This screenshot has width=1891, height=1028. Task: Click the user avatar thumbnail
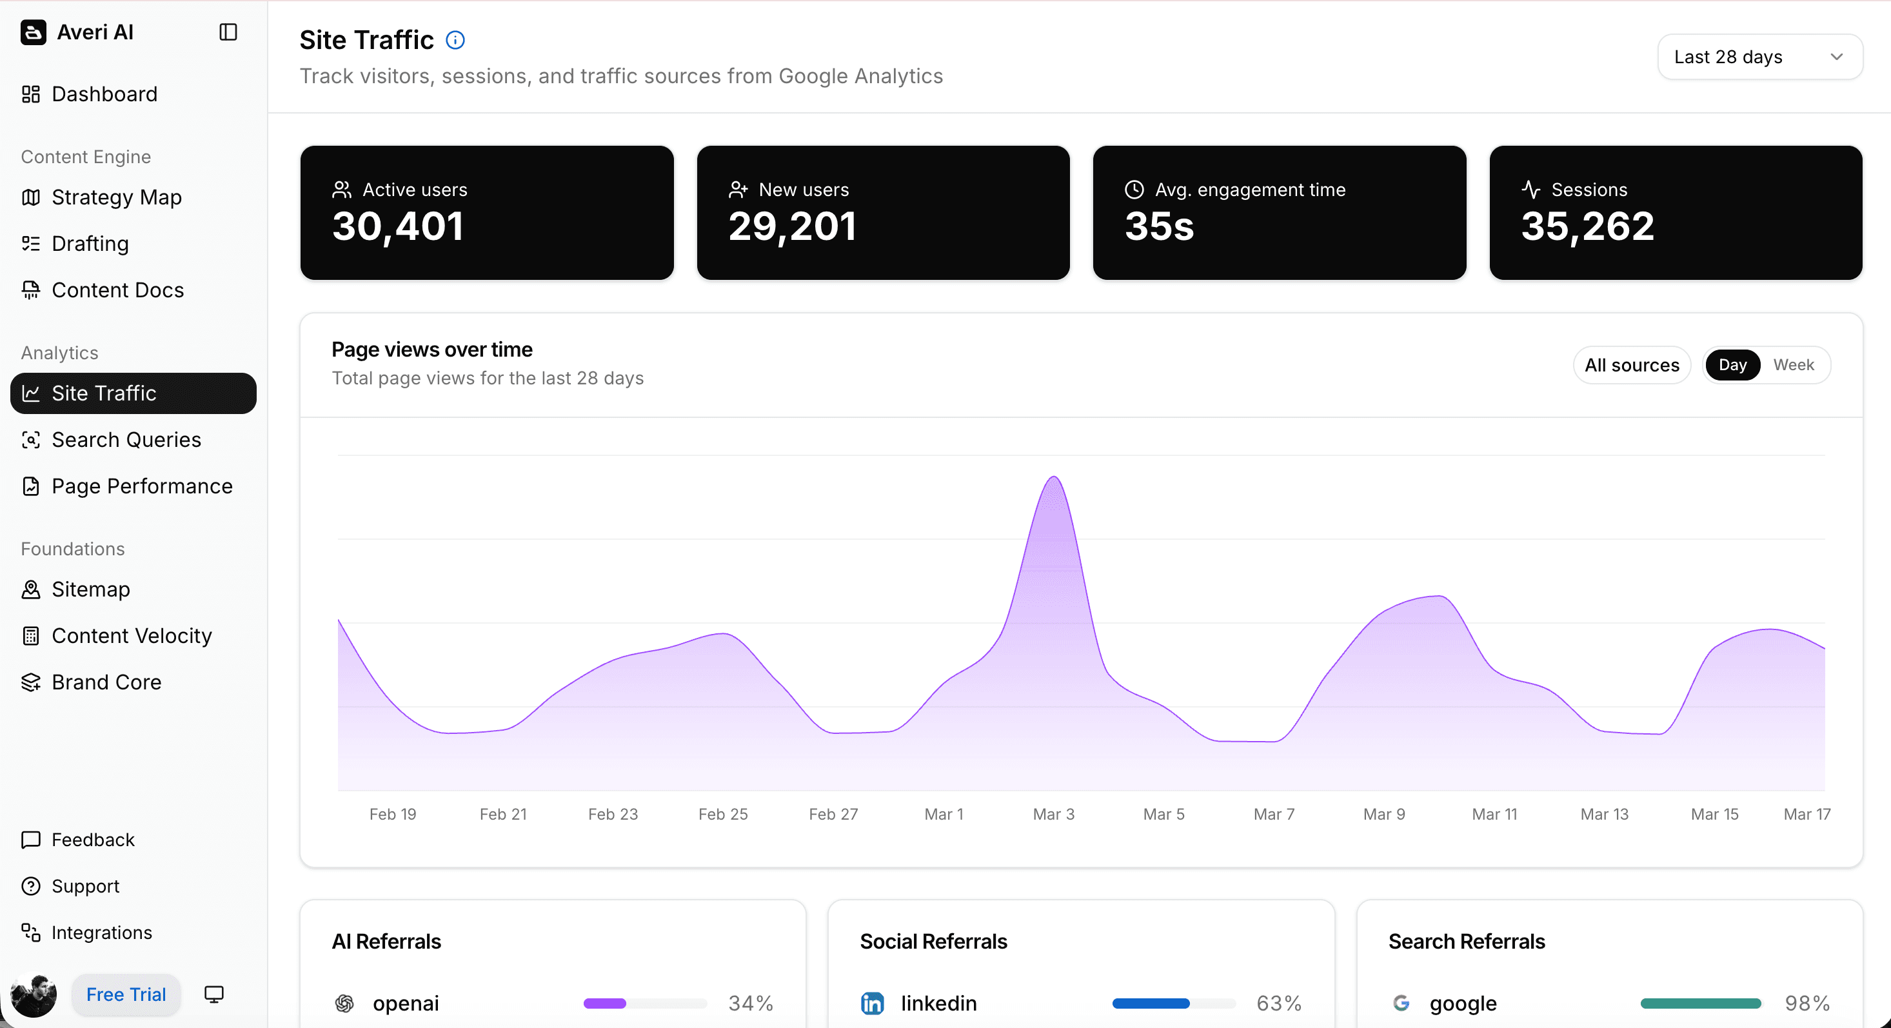click(x=34, y=994)
